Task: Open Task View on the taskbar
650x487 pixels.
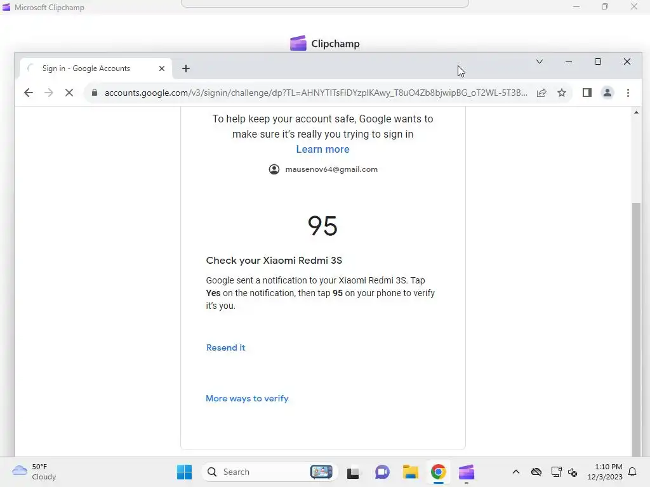Action: (x=353, y=472)
